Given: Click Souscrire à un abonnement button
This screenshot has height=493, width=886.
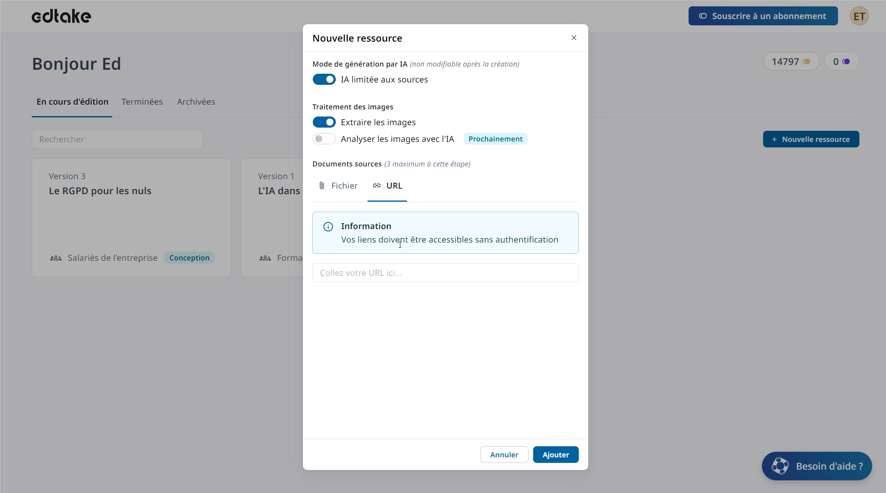Looking at the screenshot, I should pos(763,16).
